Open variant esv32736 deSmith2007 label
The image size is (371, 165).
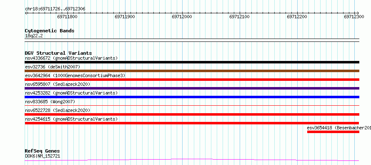[53, 67]
